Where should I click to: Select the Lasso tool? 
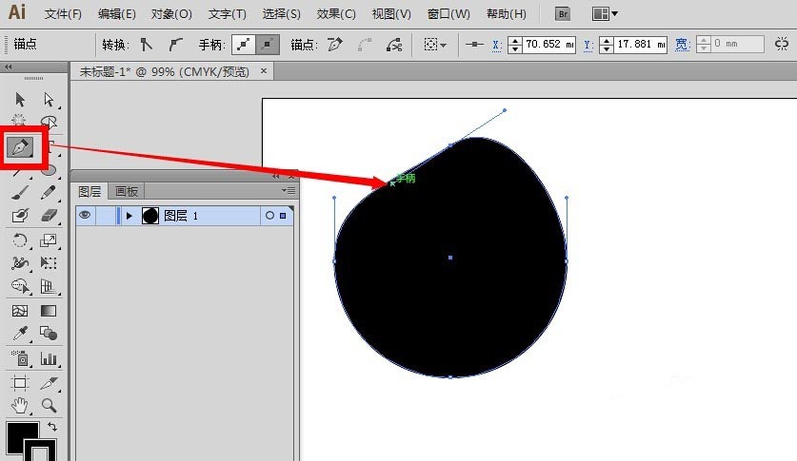click(49, 122)
